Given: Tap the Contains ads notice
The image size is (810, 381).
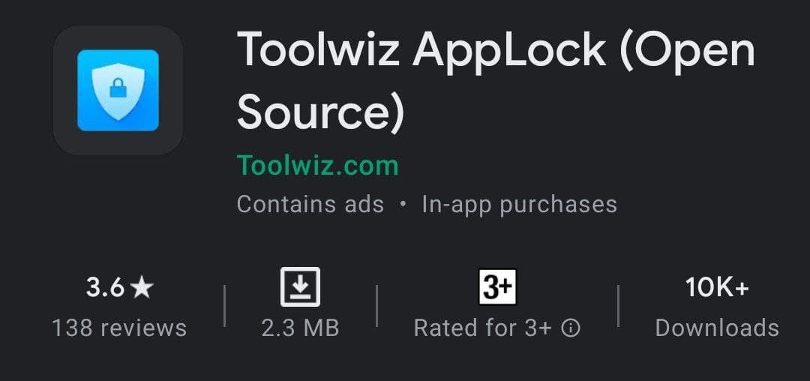Looking at the screenshot, I should (x=310, y=204).
